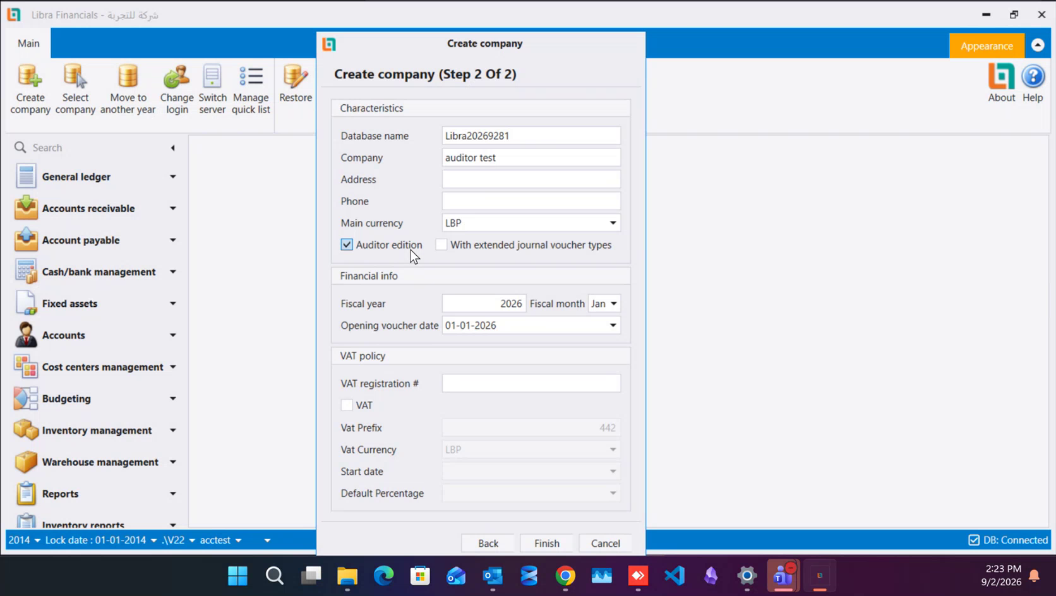Open Windows Start menu
Viewport: 1056px width, 596px height.
coord(237,575)
